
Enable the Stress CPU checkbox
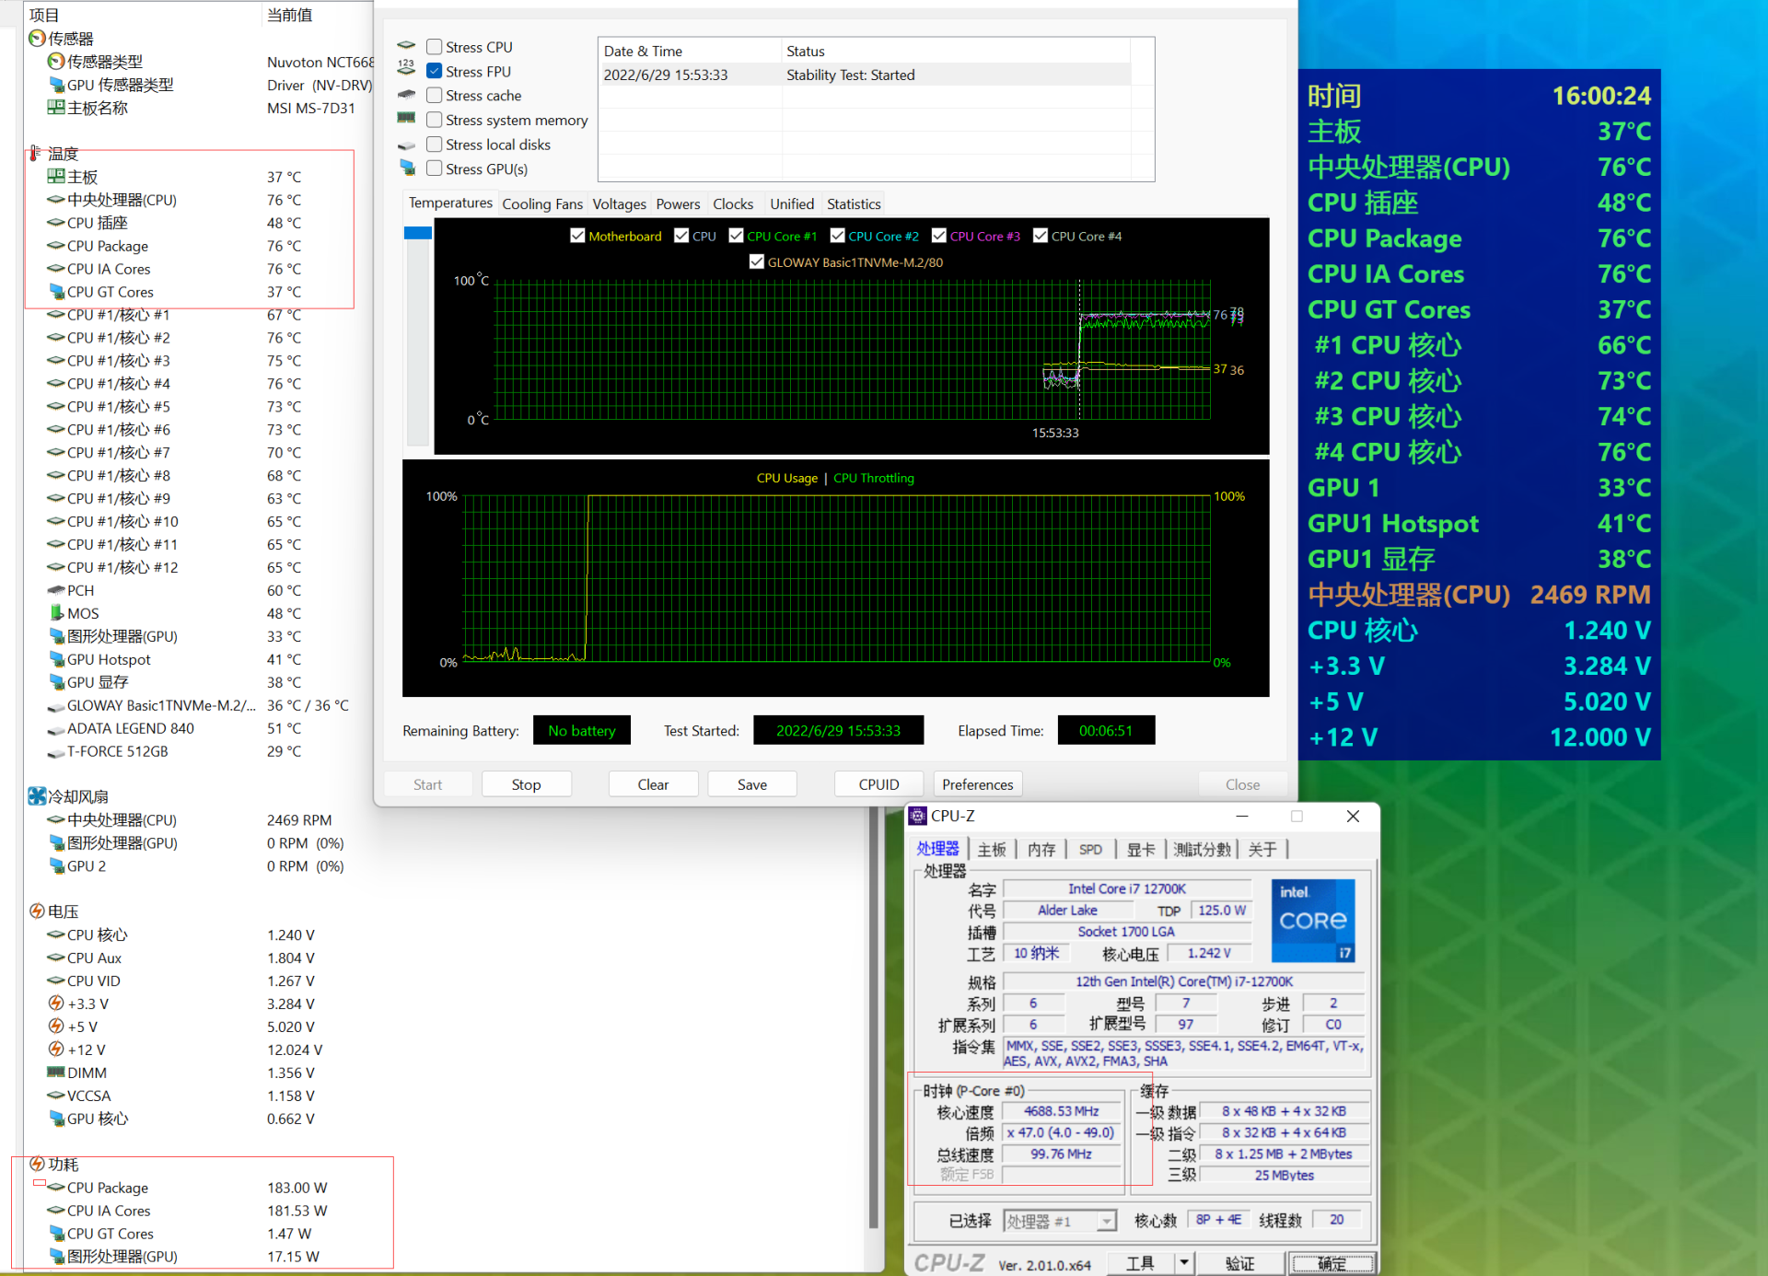(x=435, y=47)
